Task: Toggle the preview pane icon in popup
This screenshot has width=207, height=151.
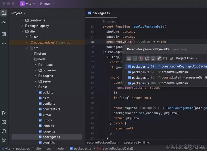Action: point(171,58)
